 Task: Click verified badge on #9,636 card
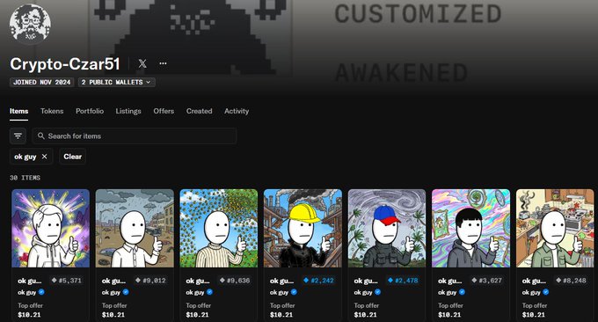(209, 292)
